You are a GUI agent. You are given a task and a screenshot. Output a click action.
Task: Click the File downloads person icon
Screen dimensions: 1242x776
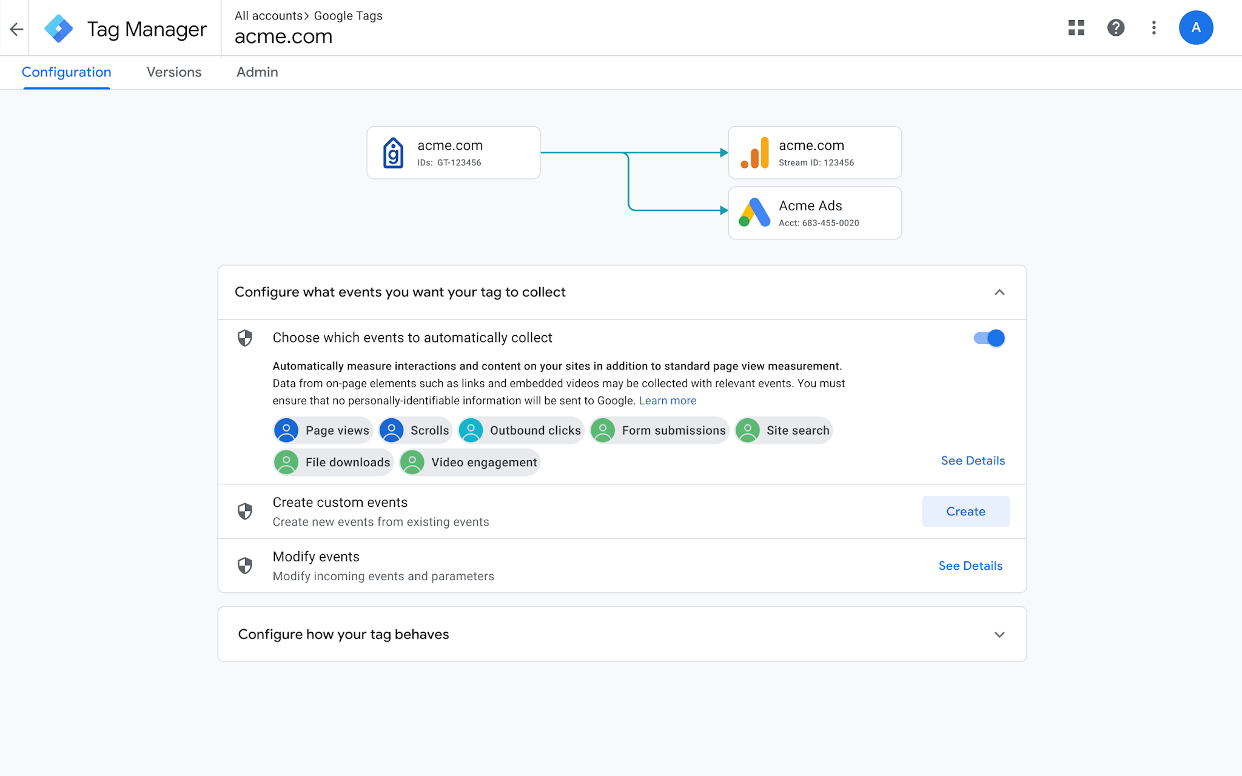tap(286, 463)
